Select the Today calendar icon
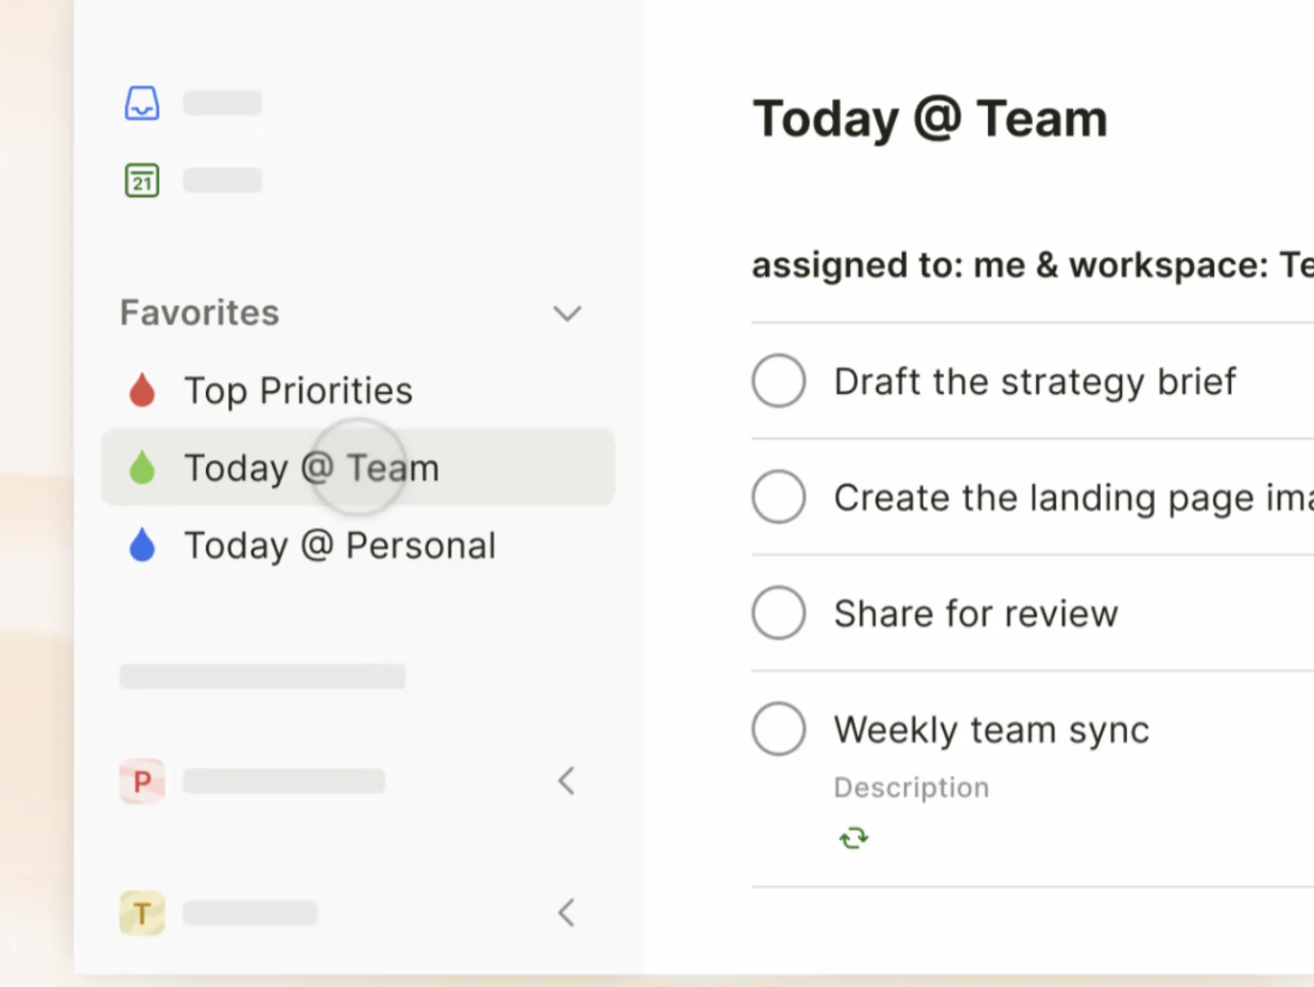The height and width of the screenshot is (987, 1314). (142, 179)
